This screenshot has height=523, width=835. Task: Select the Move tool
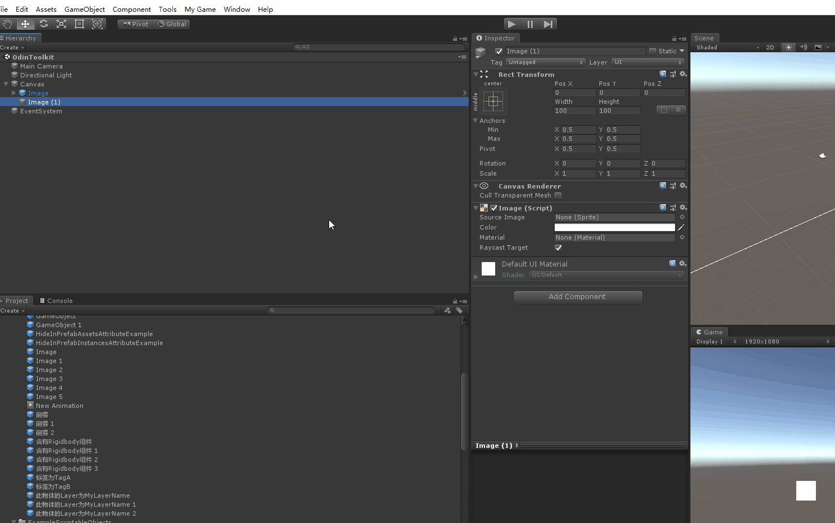[25, 24]
